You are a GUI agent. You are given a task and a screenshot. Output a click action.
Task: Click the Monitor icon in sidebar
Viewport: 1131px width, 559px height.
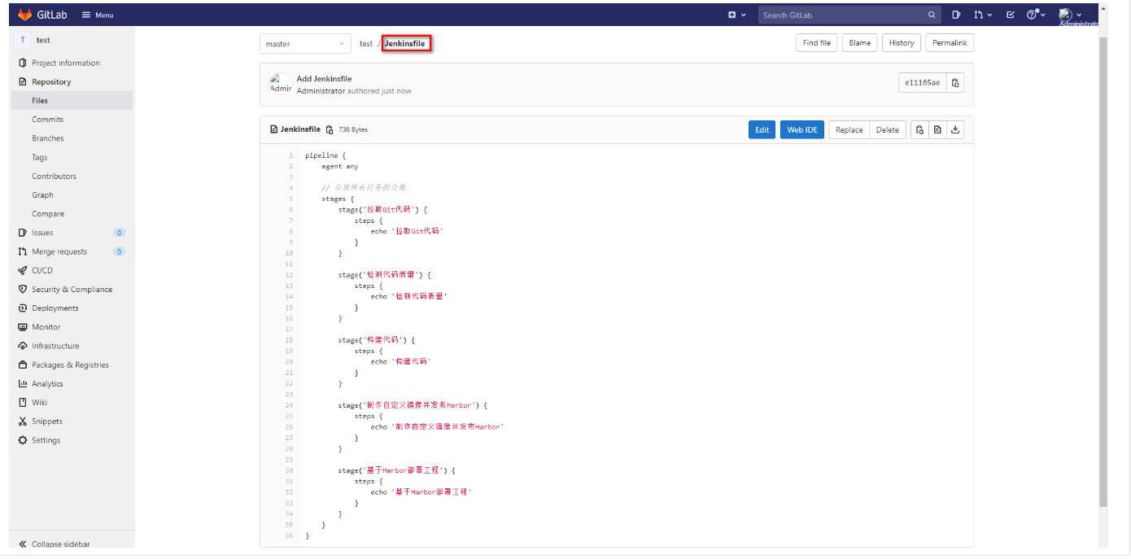[x=23, y=327]
